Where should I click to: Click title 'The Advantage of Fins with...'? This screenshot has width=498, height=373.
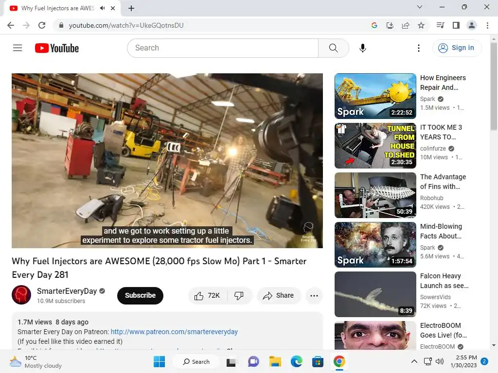tap(443, 182)
